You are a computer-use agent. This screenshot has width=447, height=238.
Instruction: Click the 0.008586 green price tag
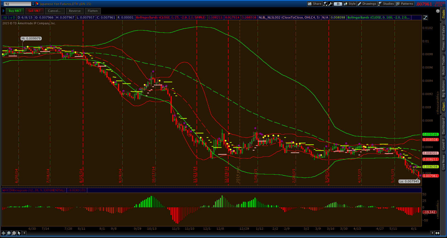[430, 134]
